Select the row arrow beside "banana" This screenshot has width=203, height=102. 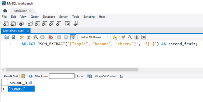(x=4, y=89)
